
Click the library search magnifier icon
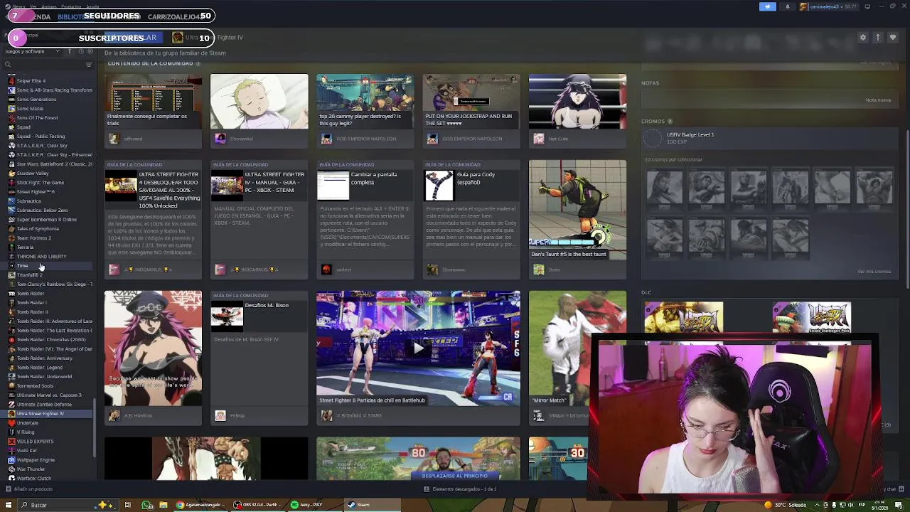tap(8, 65)
